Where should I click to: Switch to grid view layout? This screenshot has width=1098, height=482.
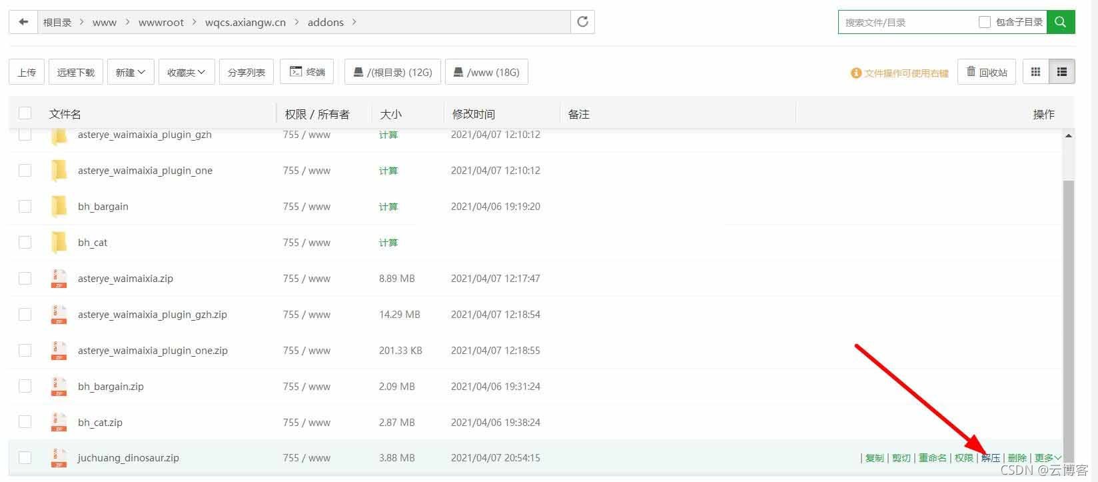coord(1035,72)
